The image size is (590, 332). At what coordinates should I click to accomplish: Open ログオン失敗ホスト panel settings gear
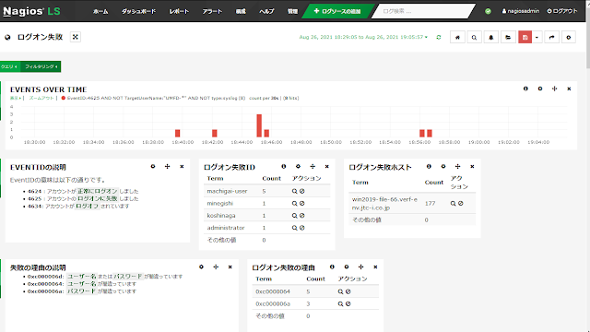click(443, 166)
